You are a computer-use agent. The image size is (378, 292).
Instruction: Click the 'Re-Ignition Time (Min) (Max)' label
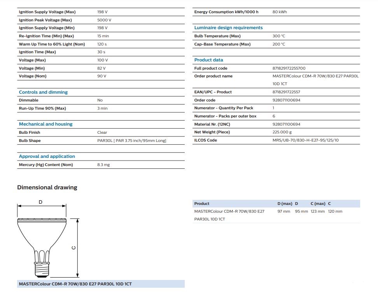pos(47,36)
